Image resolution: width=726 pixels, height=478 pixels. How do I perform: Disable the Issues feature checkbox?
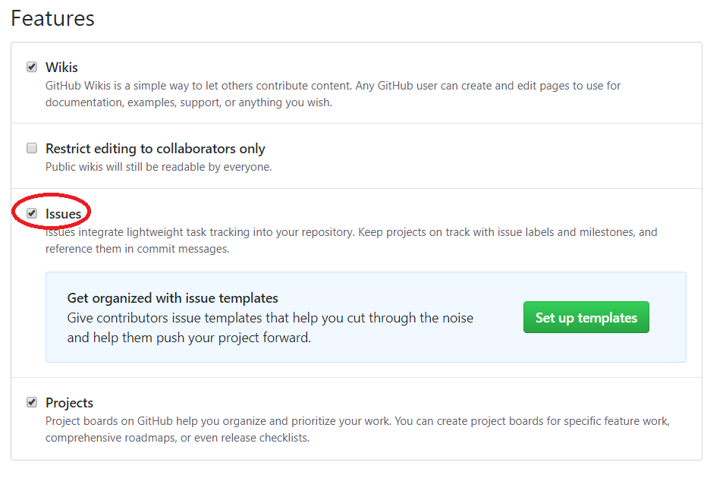tap(32, 213)
